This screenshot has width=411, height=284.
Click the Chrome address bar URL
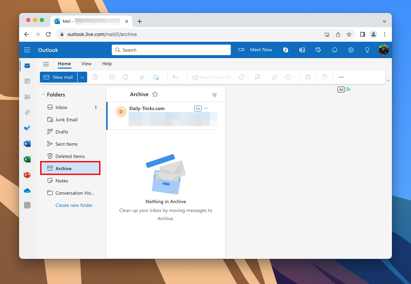click(x=102, y=34)
